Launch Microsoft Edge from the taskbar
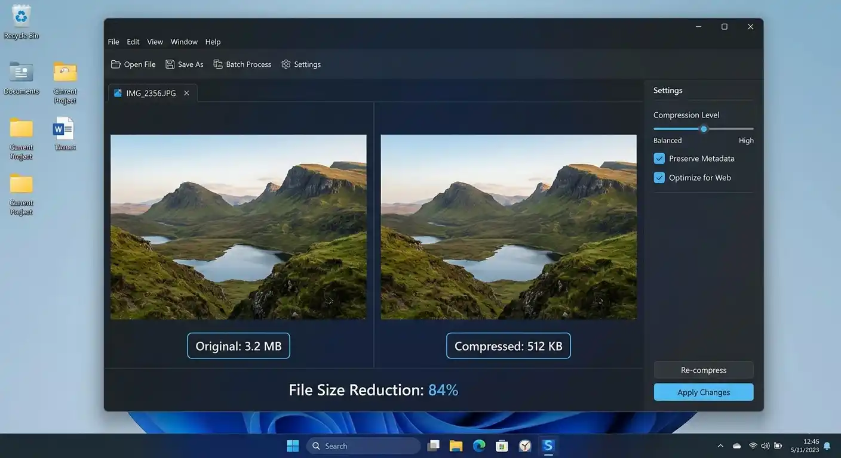Screen dimensions: 841x458 pyautogui.click(x=479, y=446)
